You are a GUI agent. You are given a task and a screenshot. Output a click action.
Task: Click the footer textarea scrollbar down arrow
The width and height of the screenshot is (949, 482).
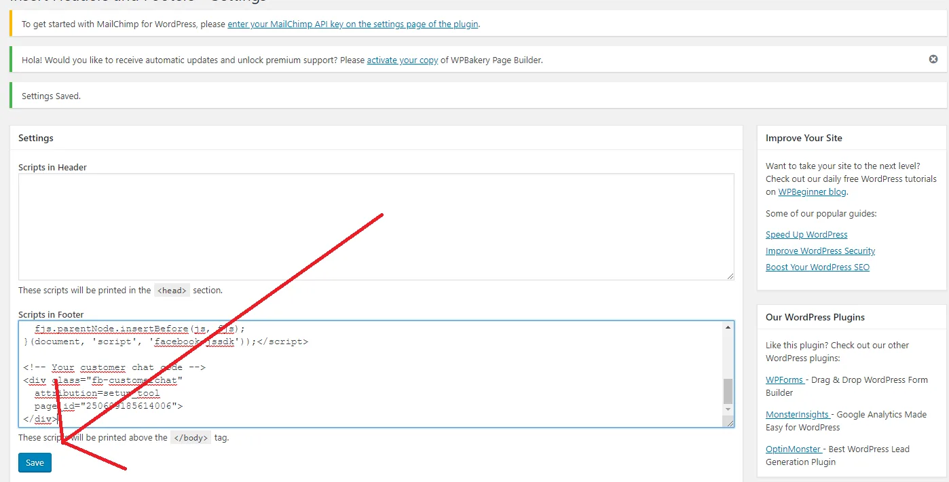point(728,409)
